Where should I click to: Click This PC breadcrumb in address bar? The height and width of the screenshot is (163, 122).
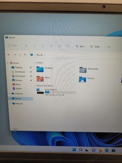40,55
